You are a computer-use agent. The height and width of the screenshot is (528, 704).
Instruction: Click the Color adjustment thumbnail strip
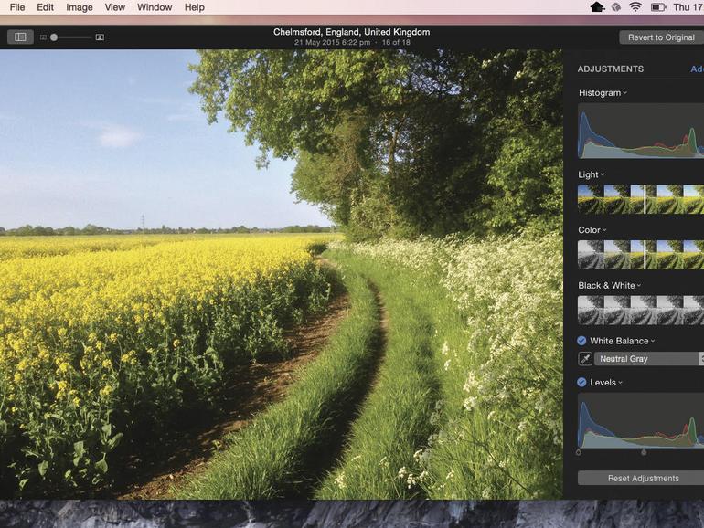640,255
